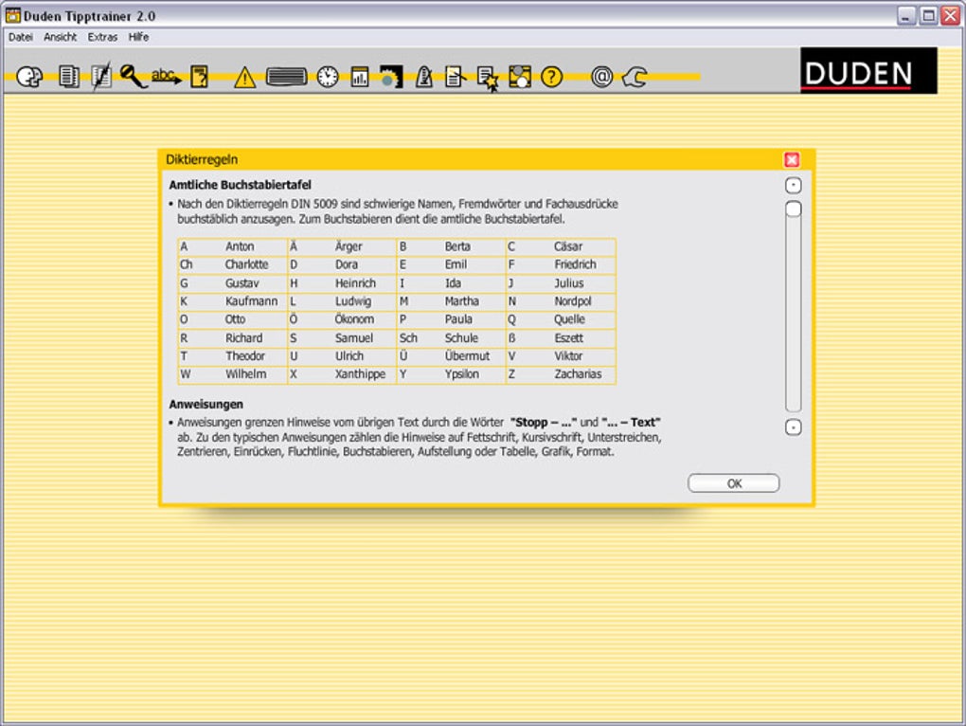The width and height of the screenshot is (966, 726).
Task: Click table cell 'Friedrich'
Action: click(x=575, y=264)
